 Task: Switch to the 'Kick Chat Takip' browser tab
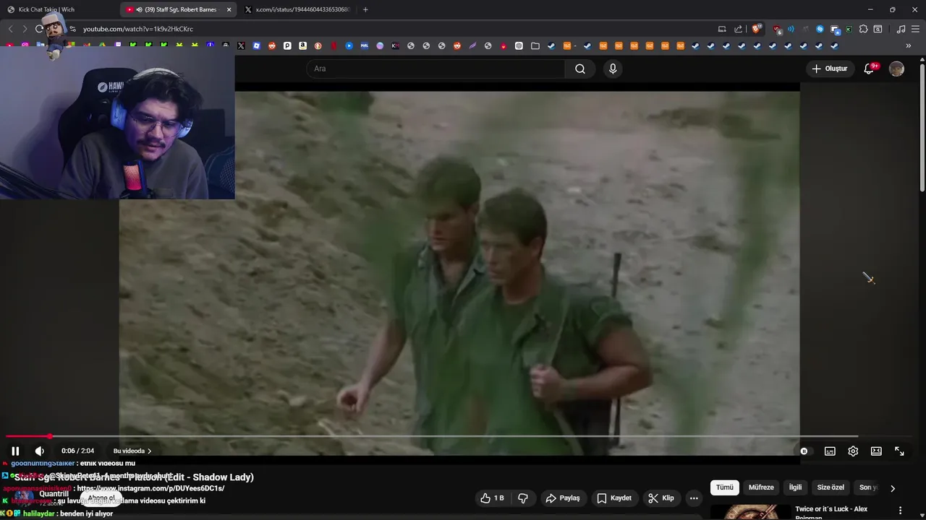click(x=46, y=9)
